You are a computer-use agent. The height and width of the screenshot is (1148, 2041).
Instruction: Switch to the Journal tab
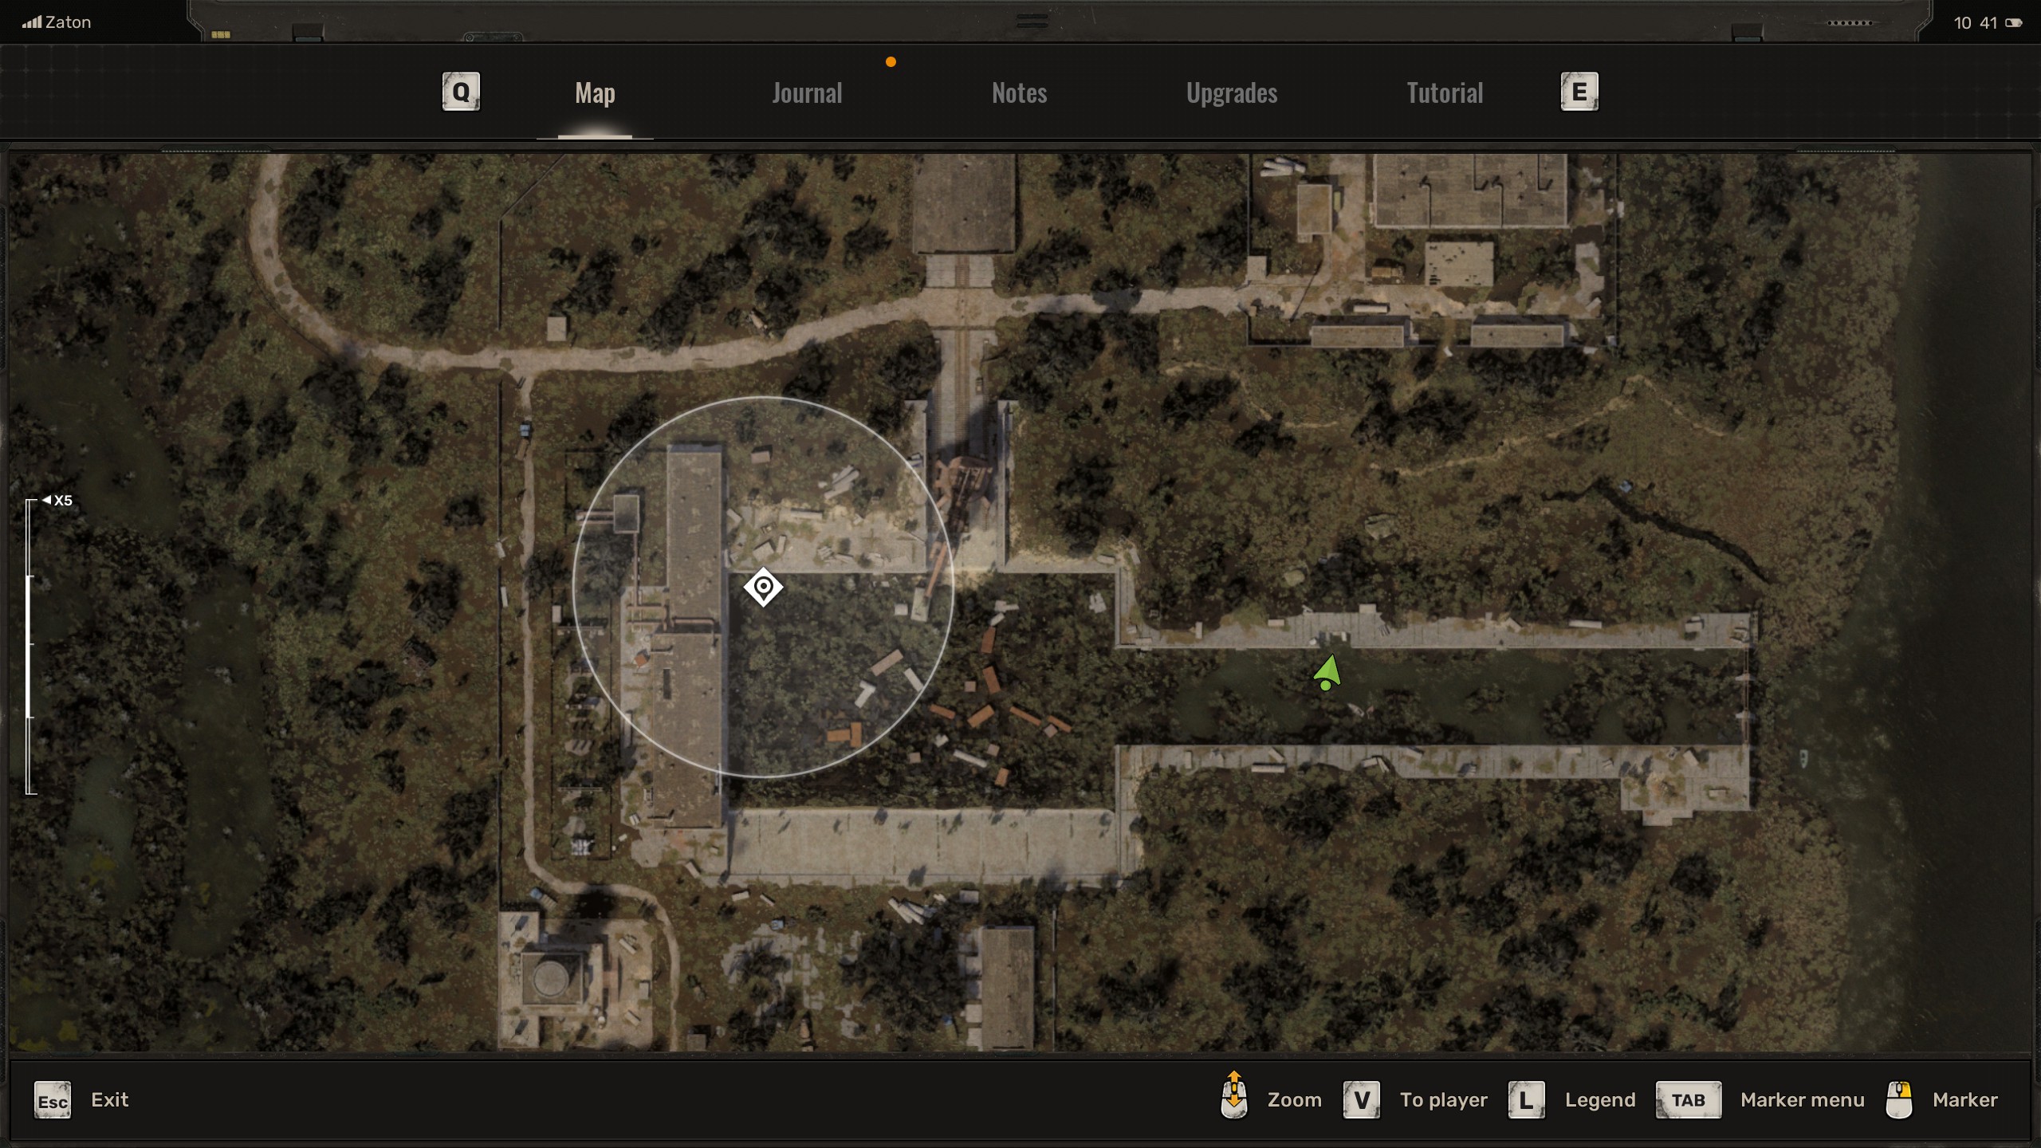[807, 93]
